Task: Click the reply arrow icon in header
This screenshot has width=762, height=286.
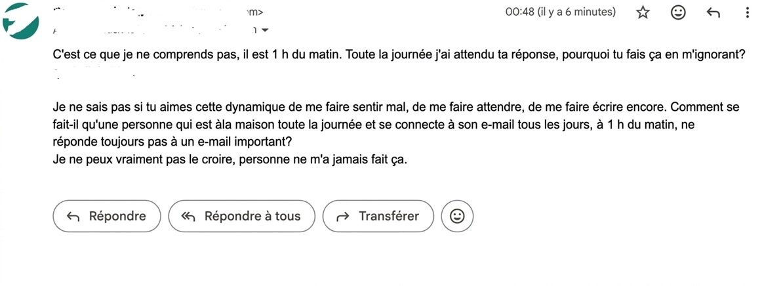Action: pyautogui.click(x=713, y=12)
